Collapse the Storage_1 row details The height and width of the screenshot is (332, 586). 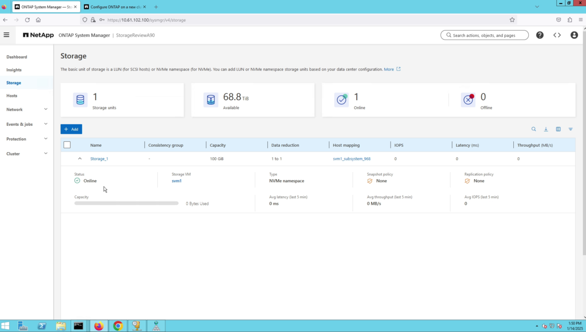(80, 159)
